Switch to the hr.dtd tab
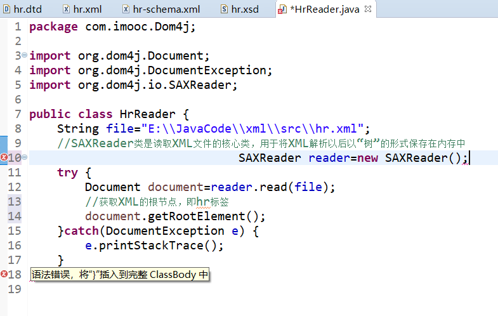 pos(23,10)
